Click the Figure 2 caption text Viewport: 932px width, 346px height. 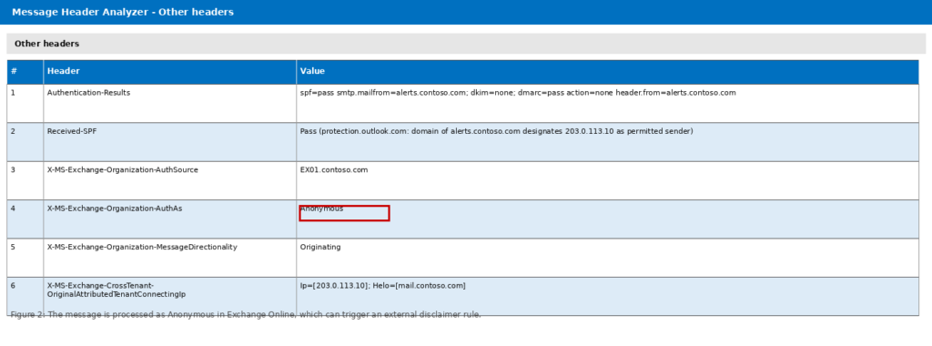coord(246,314)
